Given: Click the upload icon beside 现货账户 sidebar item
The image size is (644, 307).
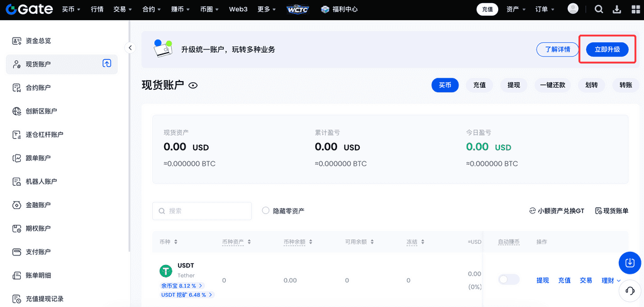Looking at the screenshot, I should (107, 63).
